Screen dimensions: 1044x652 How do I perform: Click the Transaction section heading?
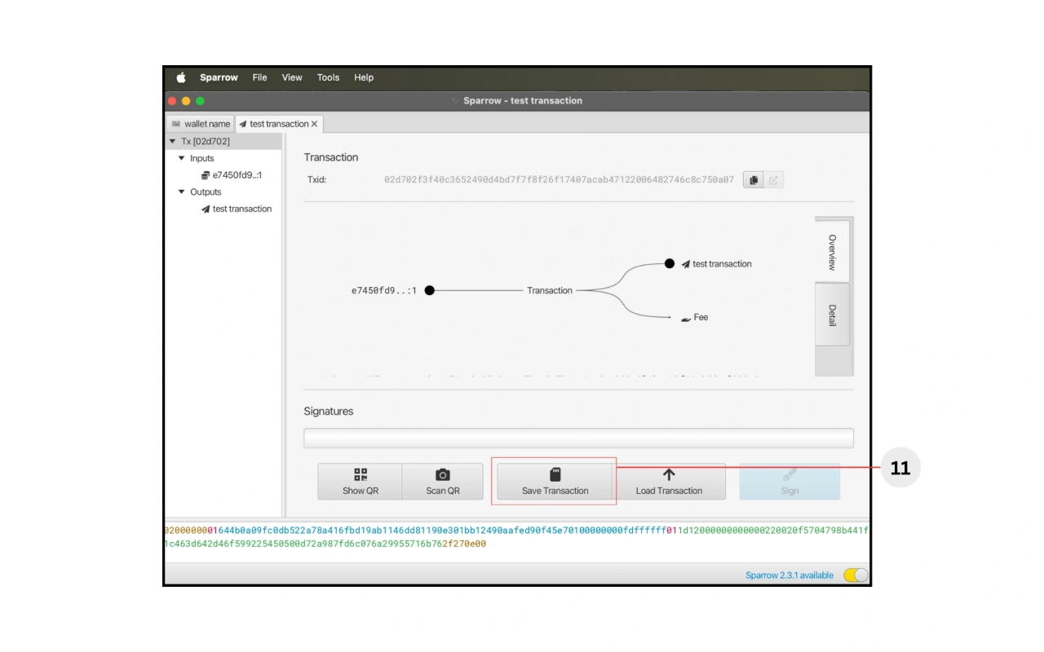click(331, 157)
